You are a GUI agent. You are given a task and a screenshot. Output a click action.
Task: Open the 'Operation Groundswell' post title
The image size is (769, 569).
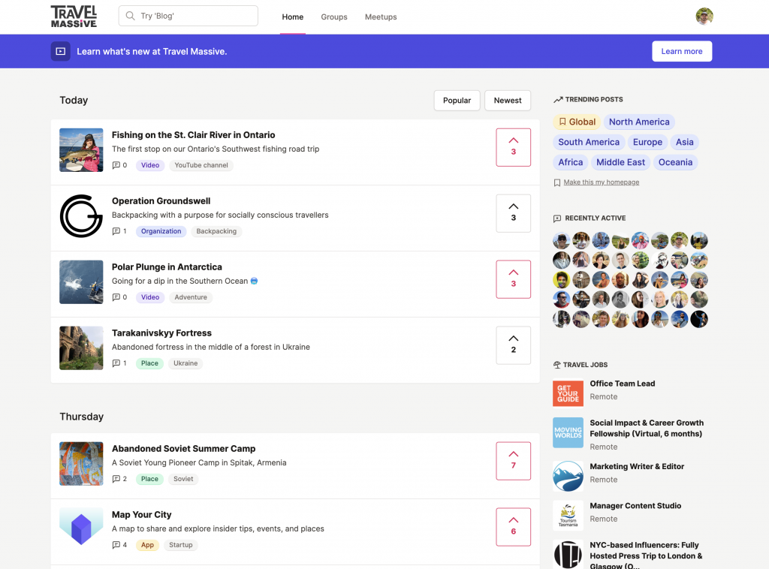tap(161, 201)
